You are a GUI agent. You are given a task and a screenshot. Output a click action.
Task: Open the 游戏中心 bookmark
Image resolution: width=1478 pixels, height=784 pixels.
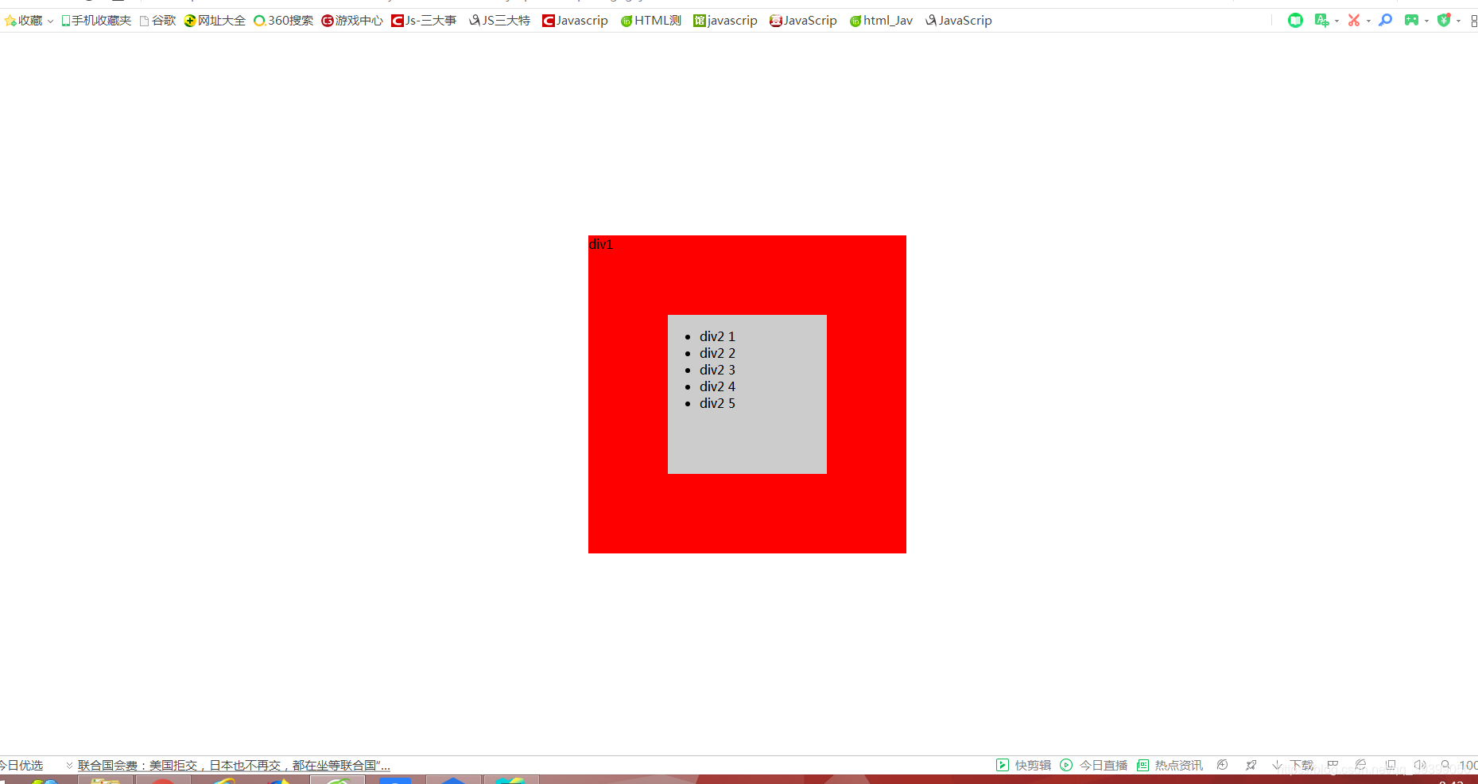click(352, 21)
